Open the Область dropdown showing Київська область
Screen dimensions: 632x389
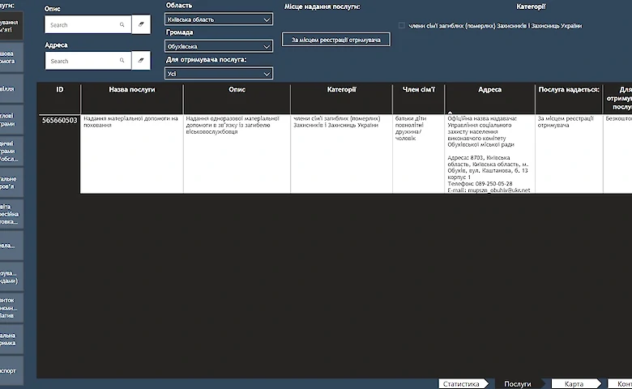219,19
